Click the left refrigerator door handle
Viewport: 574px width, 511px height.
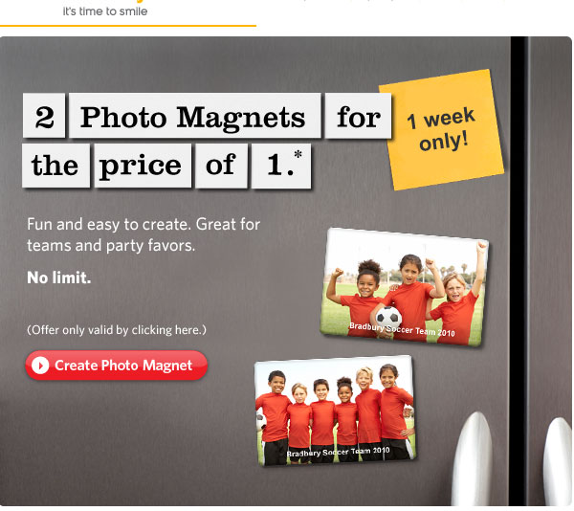474,459
